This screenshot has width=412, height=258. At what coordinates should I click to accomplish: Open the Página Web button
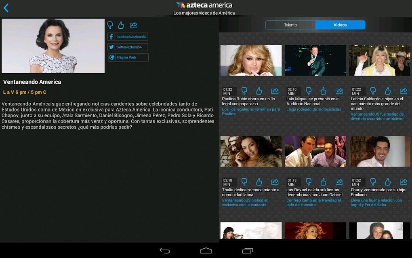click(x=128, y=57)
